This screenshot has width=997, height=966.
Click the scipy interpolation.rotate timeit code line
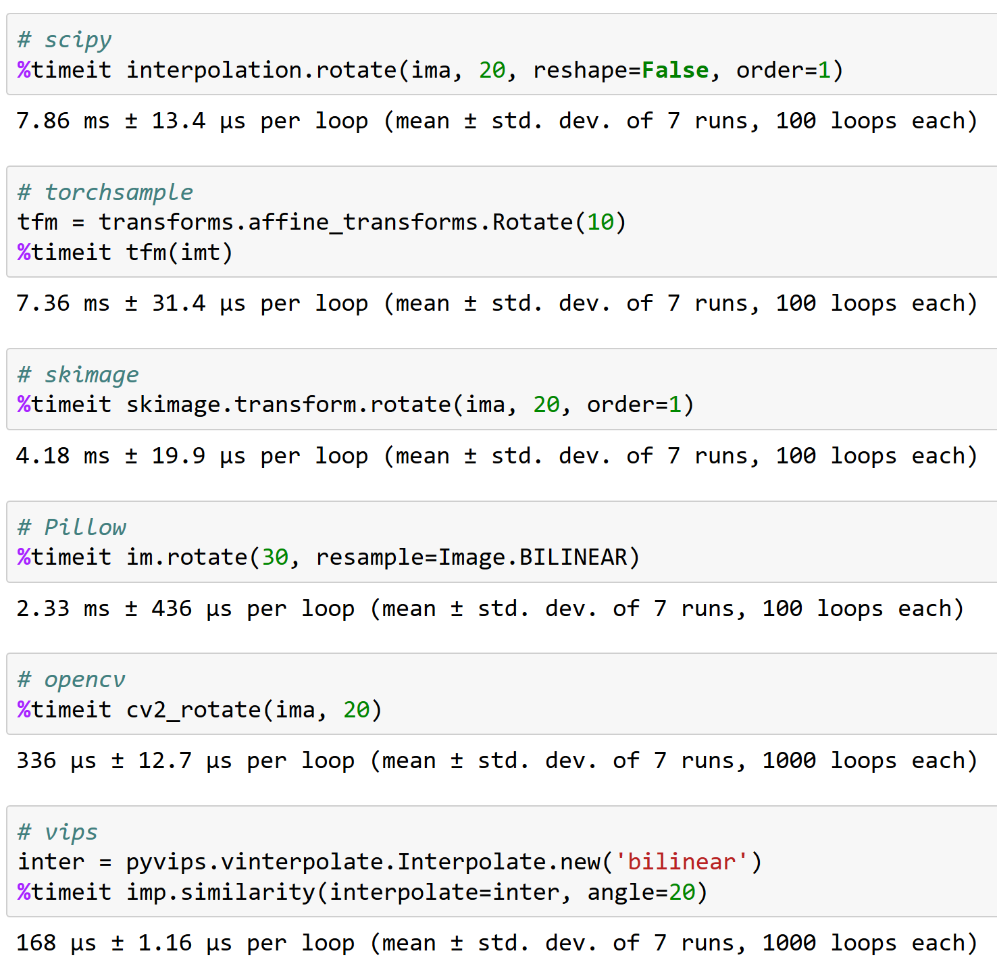[430, 70]
